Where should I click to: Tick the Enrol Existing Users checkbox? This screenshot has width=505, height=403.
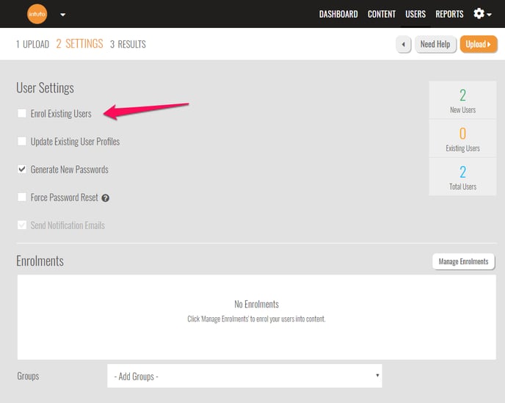(22, 113)
